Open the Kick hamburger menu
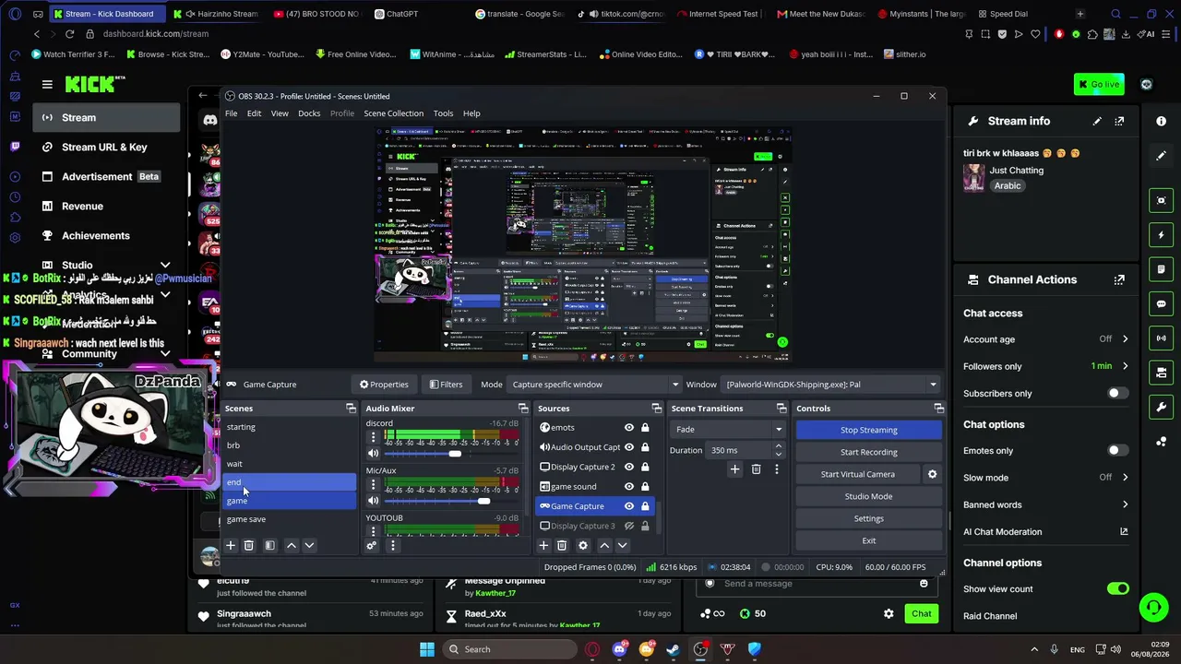 click(47, 84)
